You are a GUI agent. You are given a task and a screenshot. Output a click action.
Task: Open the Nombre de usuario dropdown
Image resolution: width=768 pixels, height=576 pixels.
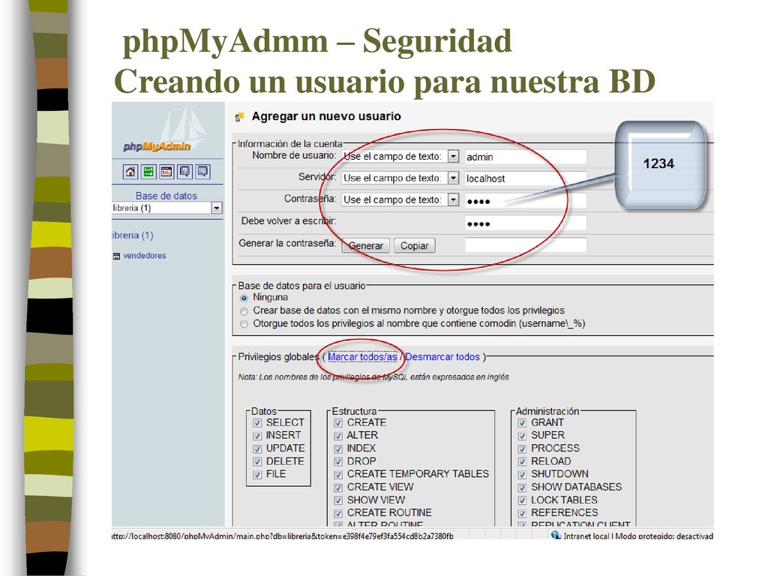400,156
